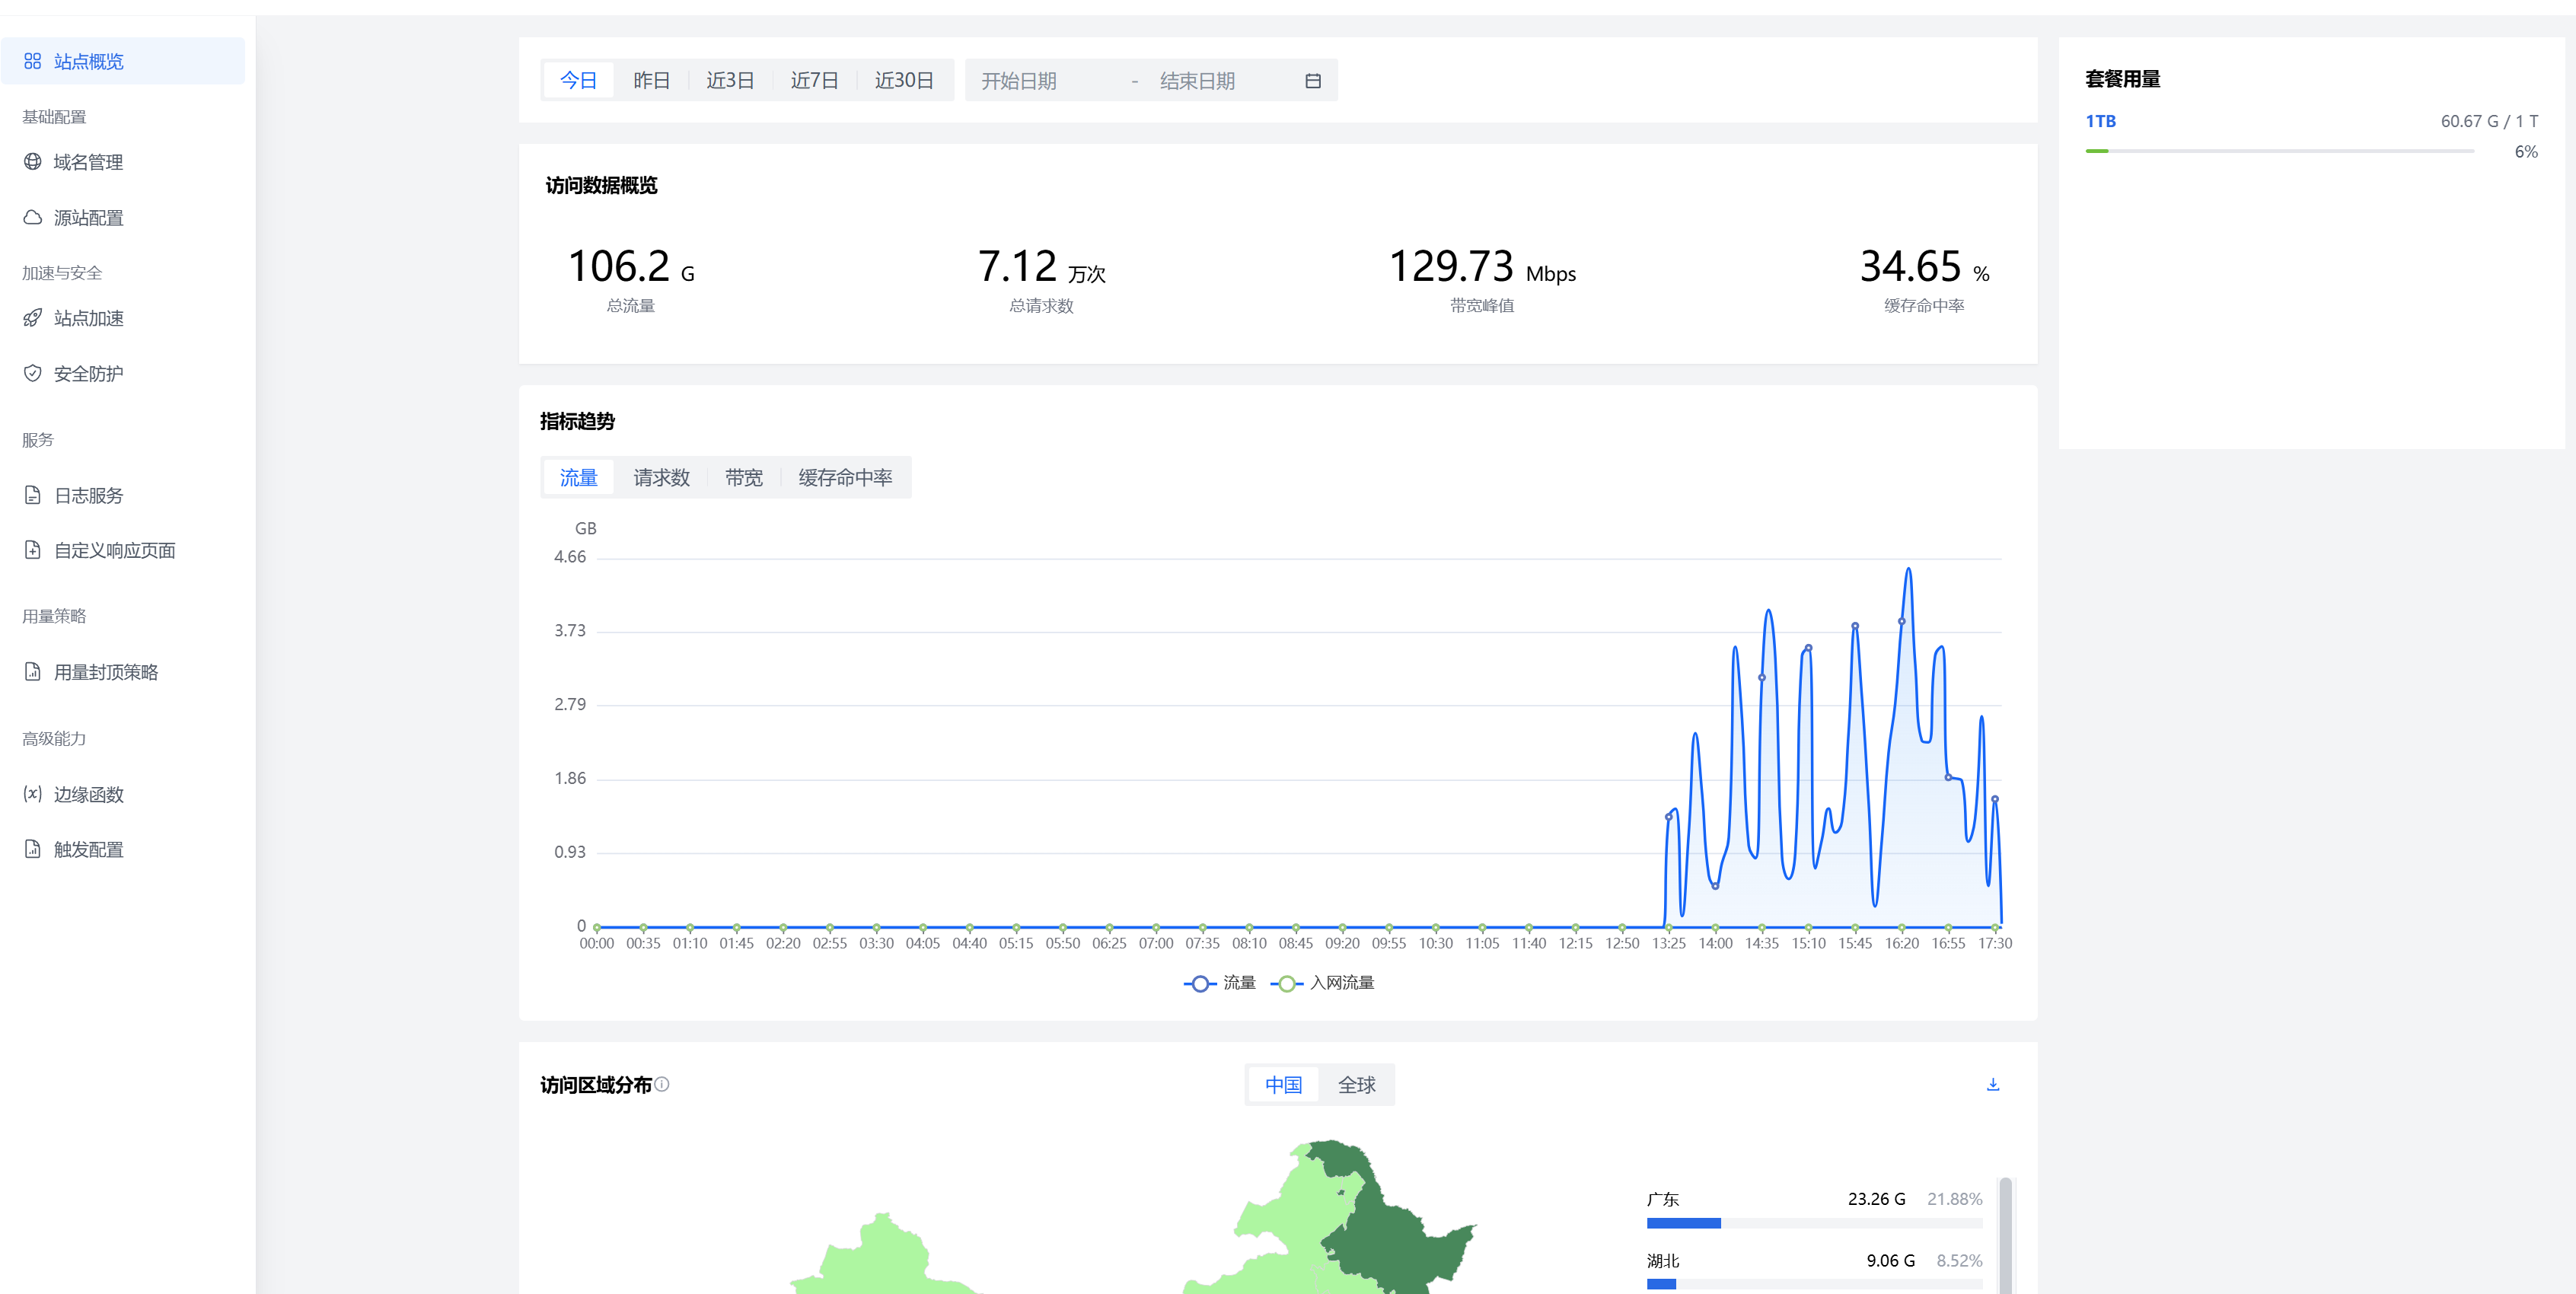
Task: Click the globe icon for 域名管理
Action: click(x=32, y=162)
